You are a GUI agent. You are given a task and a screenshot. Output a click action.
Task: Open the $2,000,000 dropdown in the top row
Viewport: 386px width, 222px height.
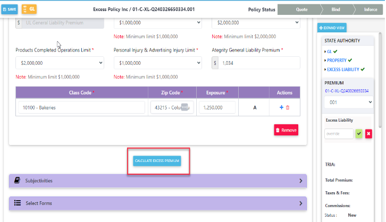[x=256, y=23]
